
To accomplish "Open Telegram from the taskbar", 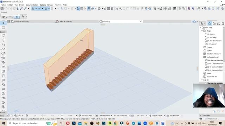I will pos(133,123).
